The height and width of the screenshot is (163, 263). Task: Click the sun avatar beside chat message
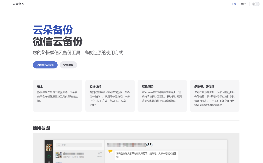(110, 151)
